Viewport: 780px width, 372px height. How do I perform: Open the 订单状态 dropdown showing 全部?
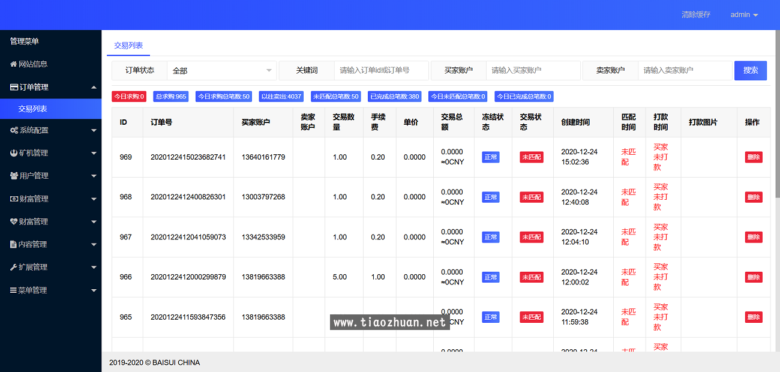click(x=221, y=70)
